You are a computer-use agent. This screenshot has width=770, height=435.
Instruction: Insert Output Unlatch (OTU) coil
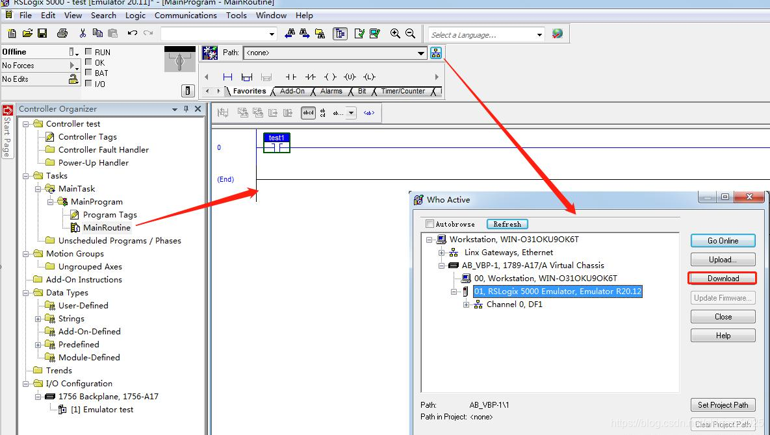[350, 77]
